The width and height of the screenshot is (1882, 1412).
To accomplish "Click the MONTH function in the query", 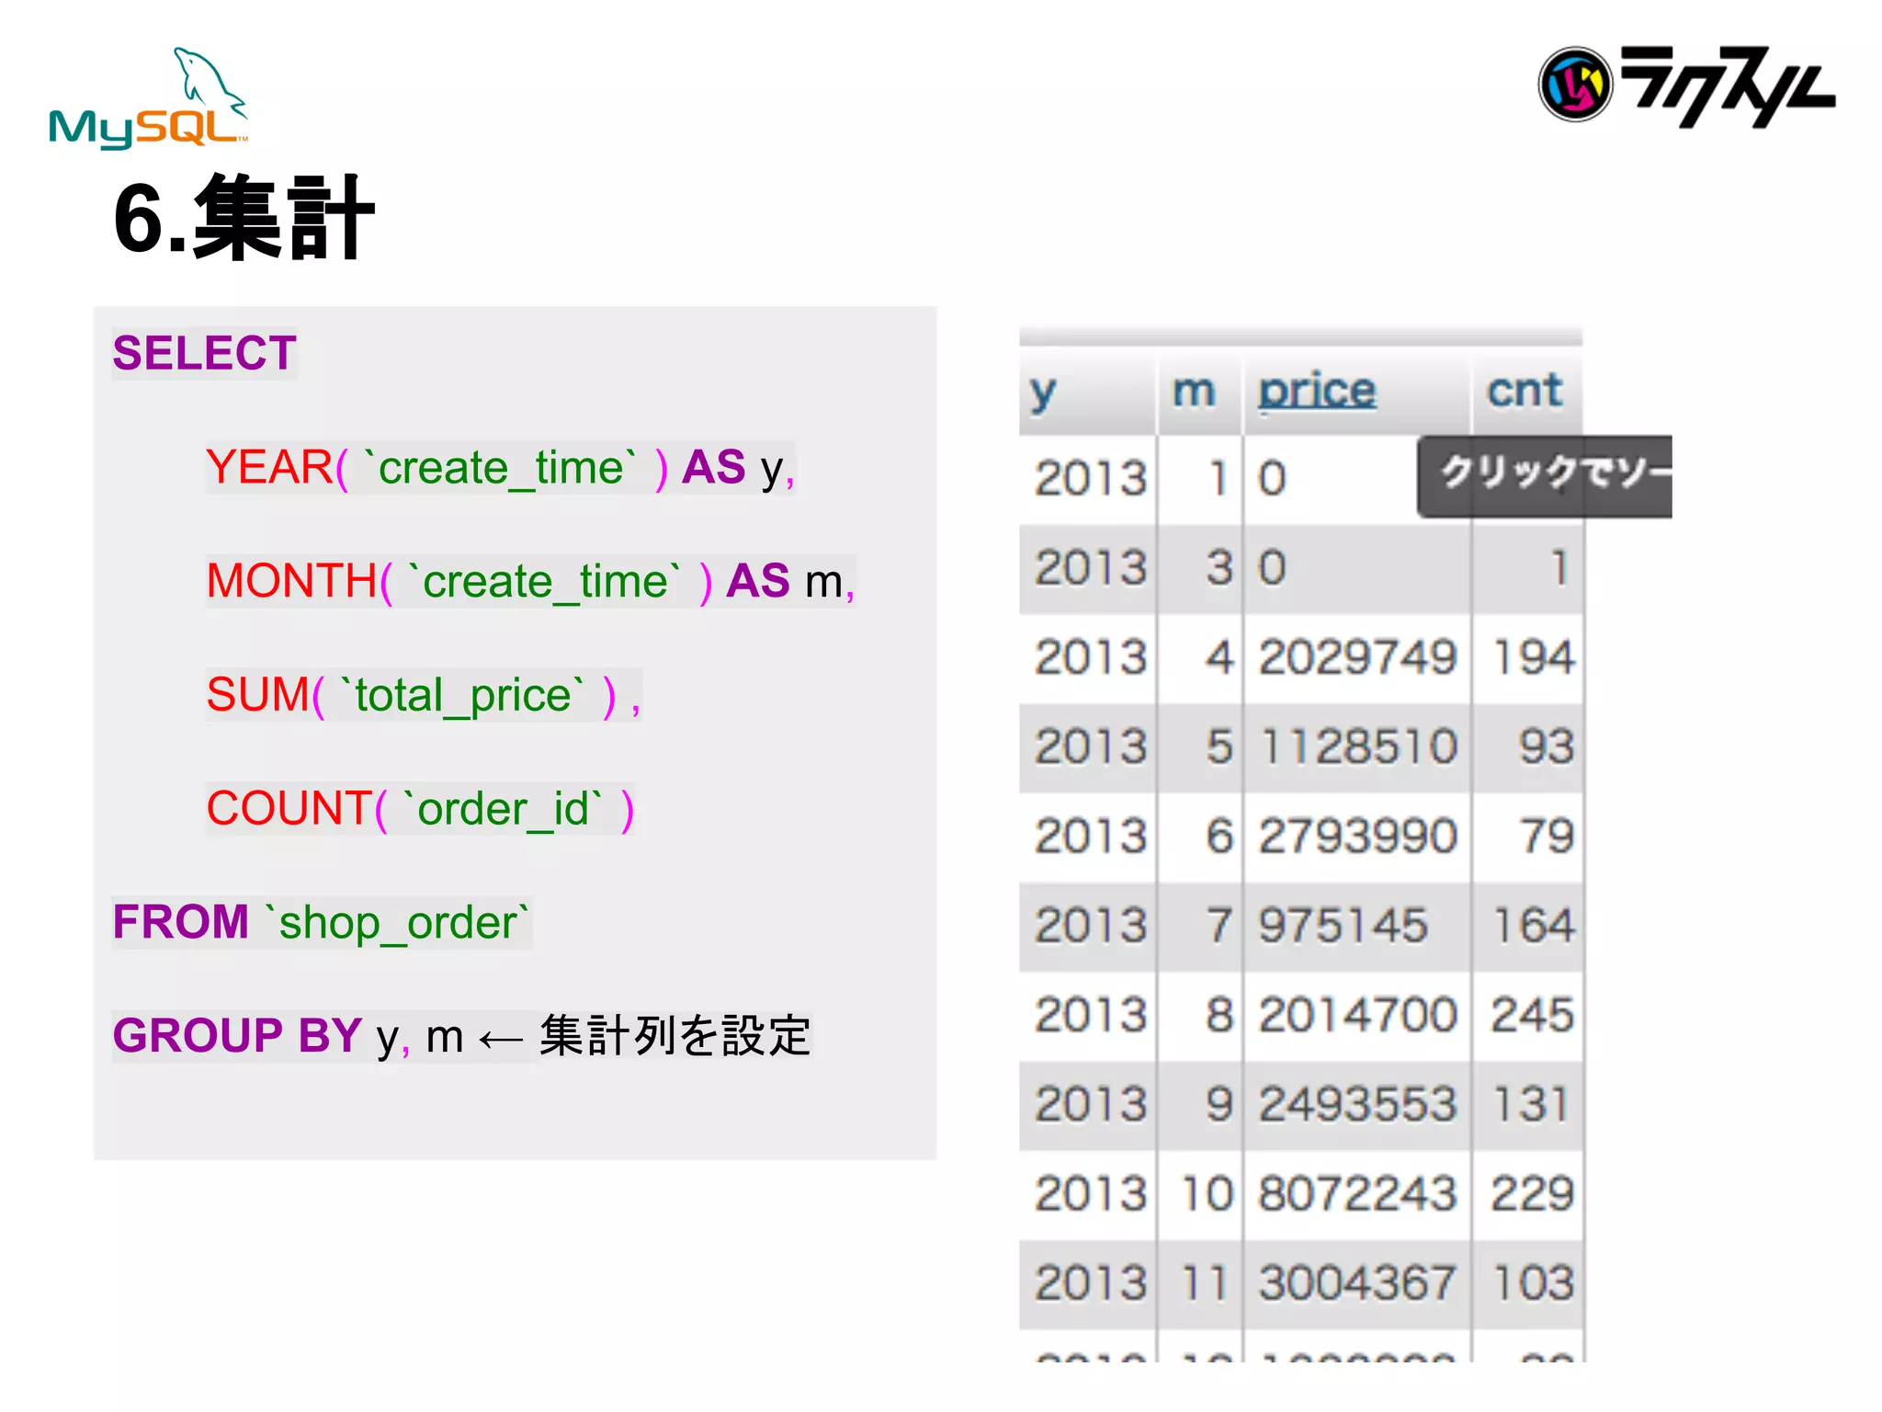I will [291, 581].
